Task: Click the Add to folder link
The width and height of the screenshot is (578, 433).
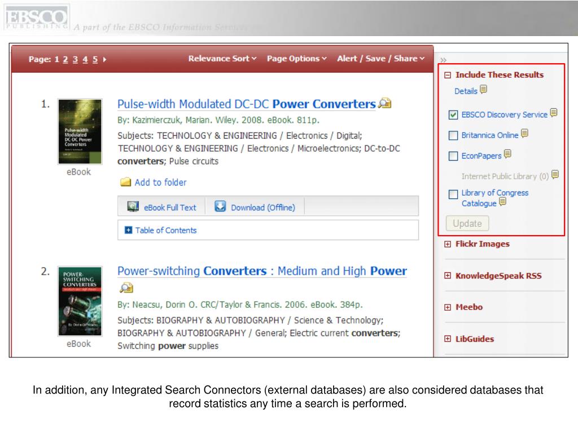Action: point(160,182)
